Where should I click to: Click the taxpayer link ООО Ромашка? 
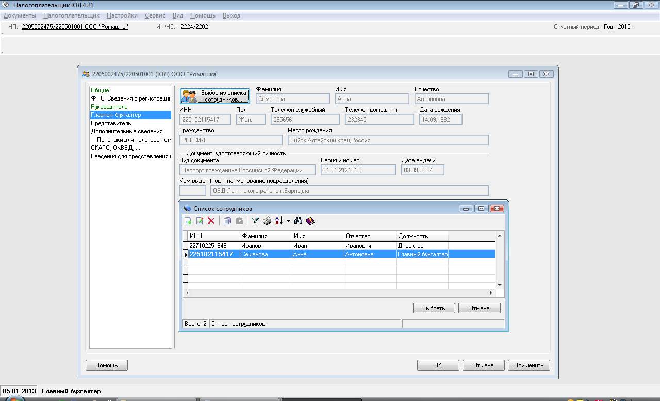tap(75, 26)
